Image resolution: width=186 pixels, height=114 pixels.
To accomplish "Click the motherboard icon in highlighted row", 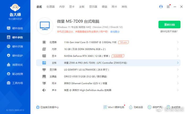I will (x=44, y=63).
